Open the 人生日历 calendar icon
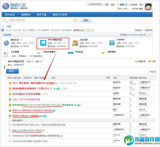 coord(75,43)
